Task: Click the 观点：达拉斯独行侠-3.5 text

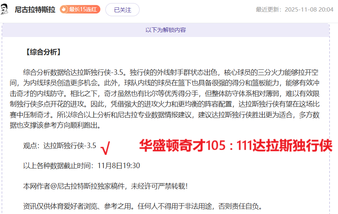Action: coord(60,146)
